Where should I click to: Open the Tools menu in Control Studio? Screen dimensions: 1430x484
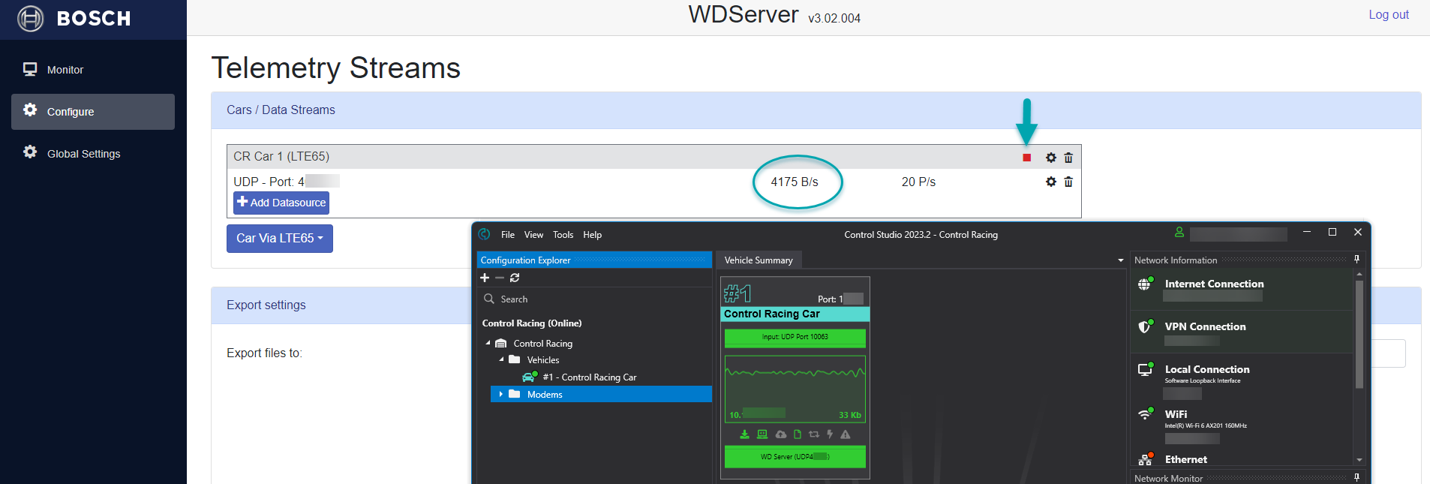pos(563,235)
